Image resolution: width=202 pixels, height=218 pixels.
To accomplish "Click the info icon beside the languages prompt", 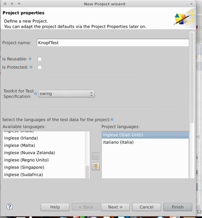I will point(112,120).
